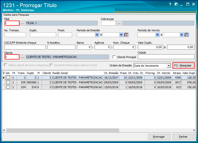Click the Num. Cheque input field
This screenshot has width=198, height=143.
coord(124,47)
